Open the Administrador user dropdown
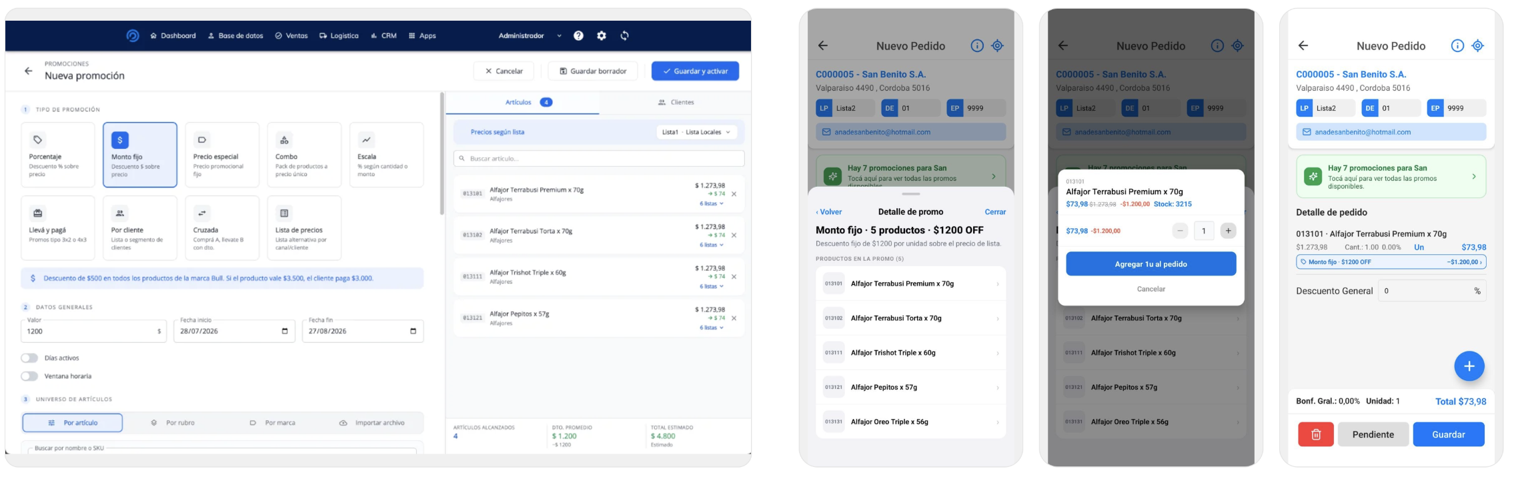 pos(530,36)
